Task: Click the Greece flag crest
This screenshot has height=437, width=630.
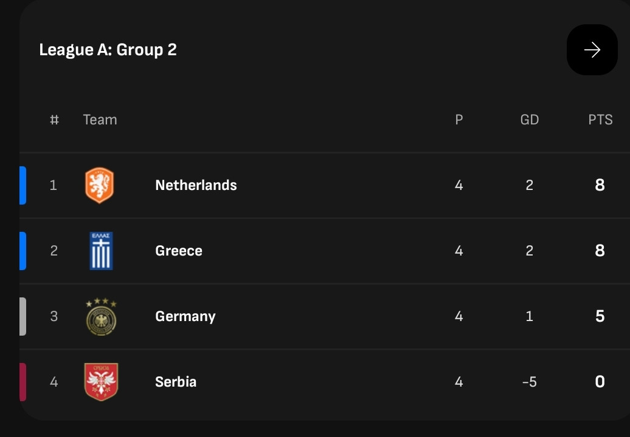Action: pos(101,251)
